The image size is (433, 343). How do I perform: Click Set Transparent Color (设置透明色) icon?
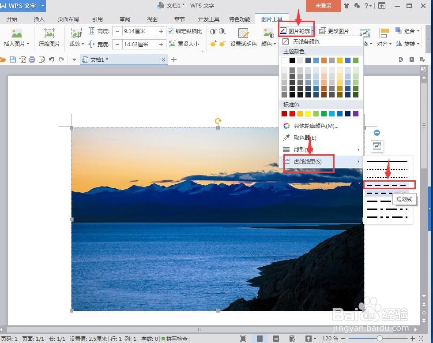point(243,33)
